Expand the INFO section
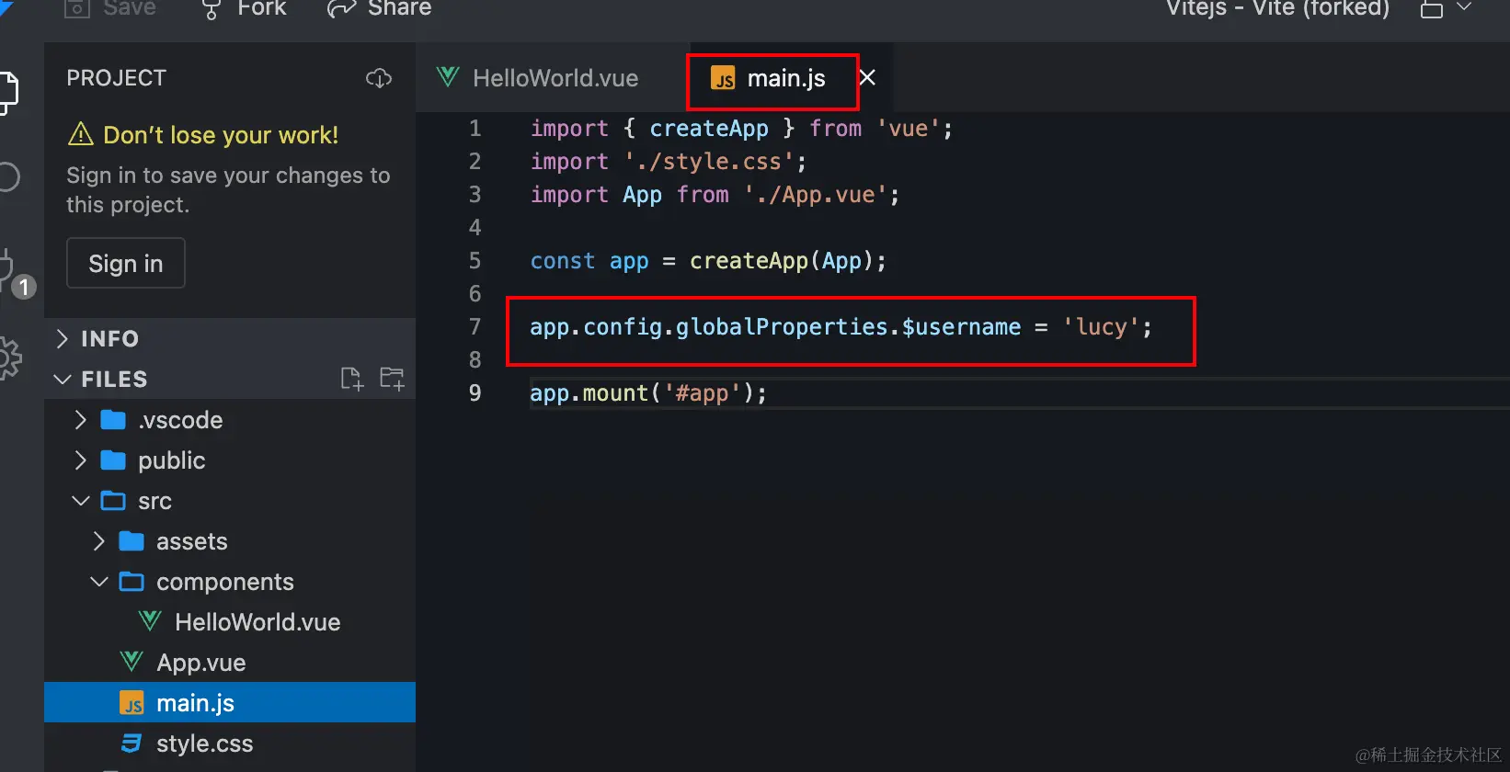 pyautogui.click(x=230, y=338)
